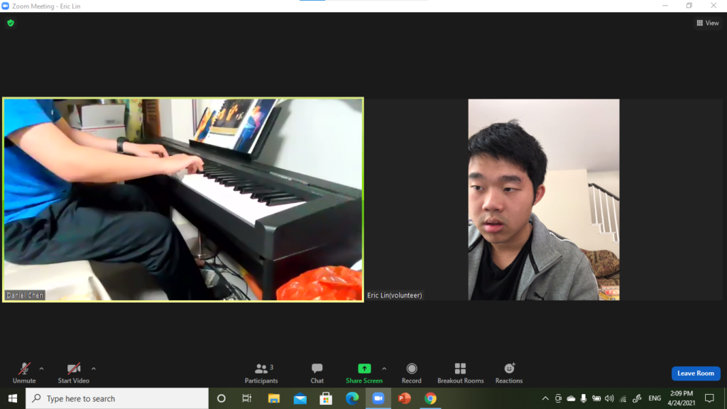727x409 pixels.
Task: Open Cortana from the taskbar
Action: 222,398
